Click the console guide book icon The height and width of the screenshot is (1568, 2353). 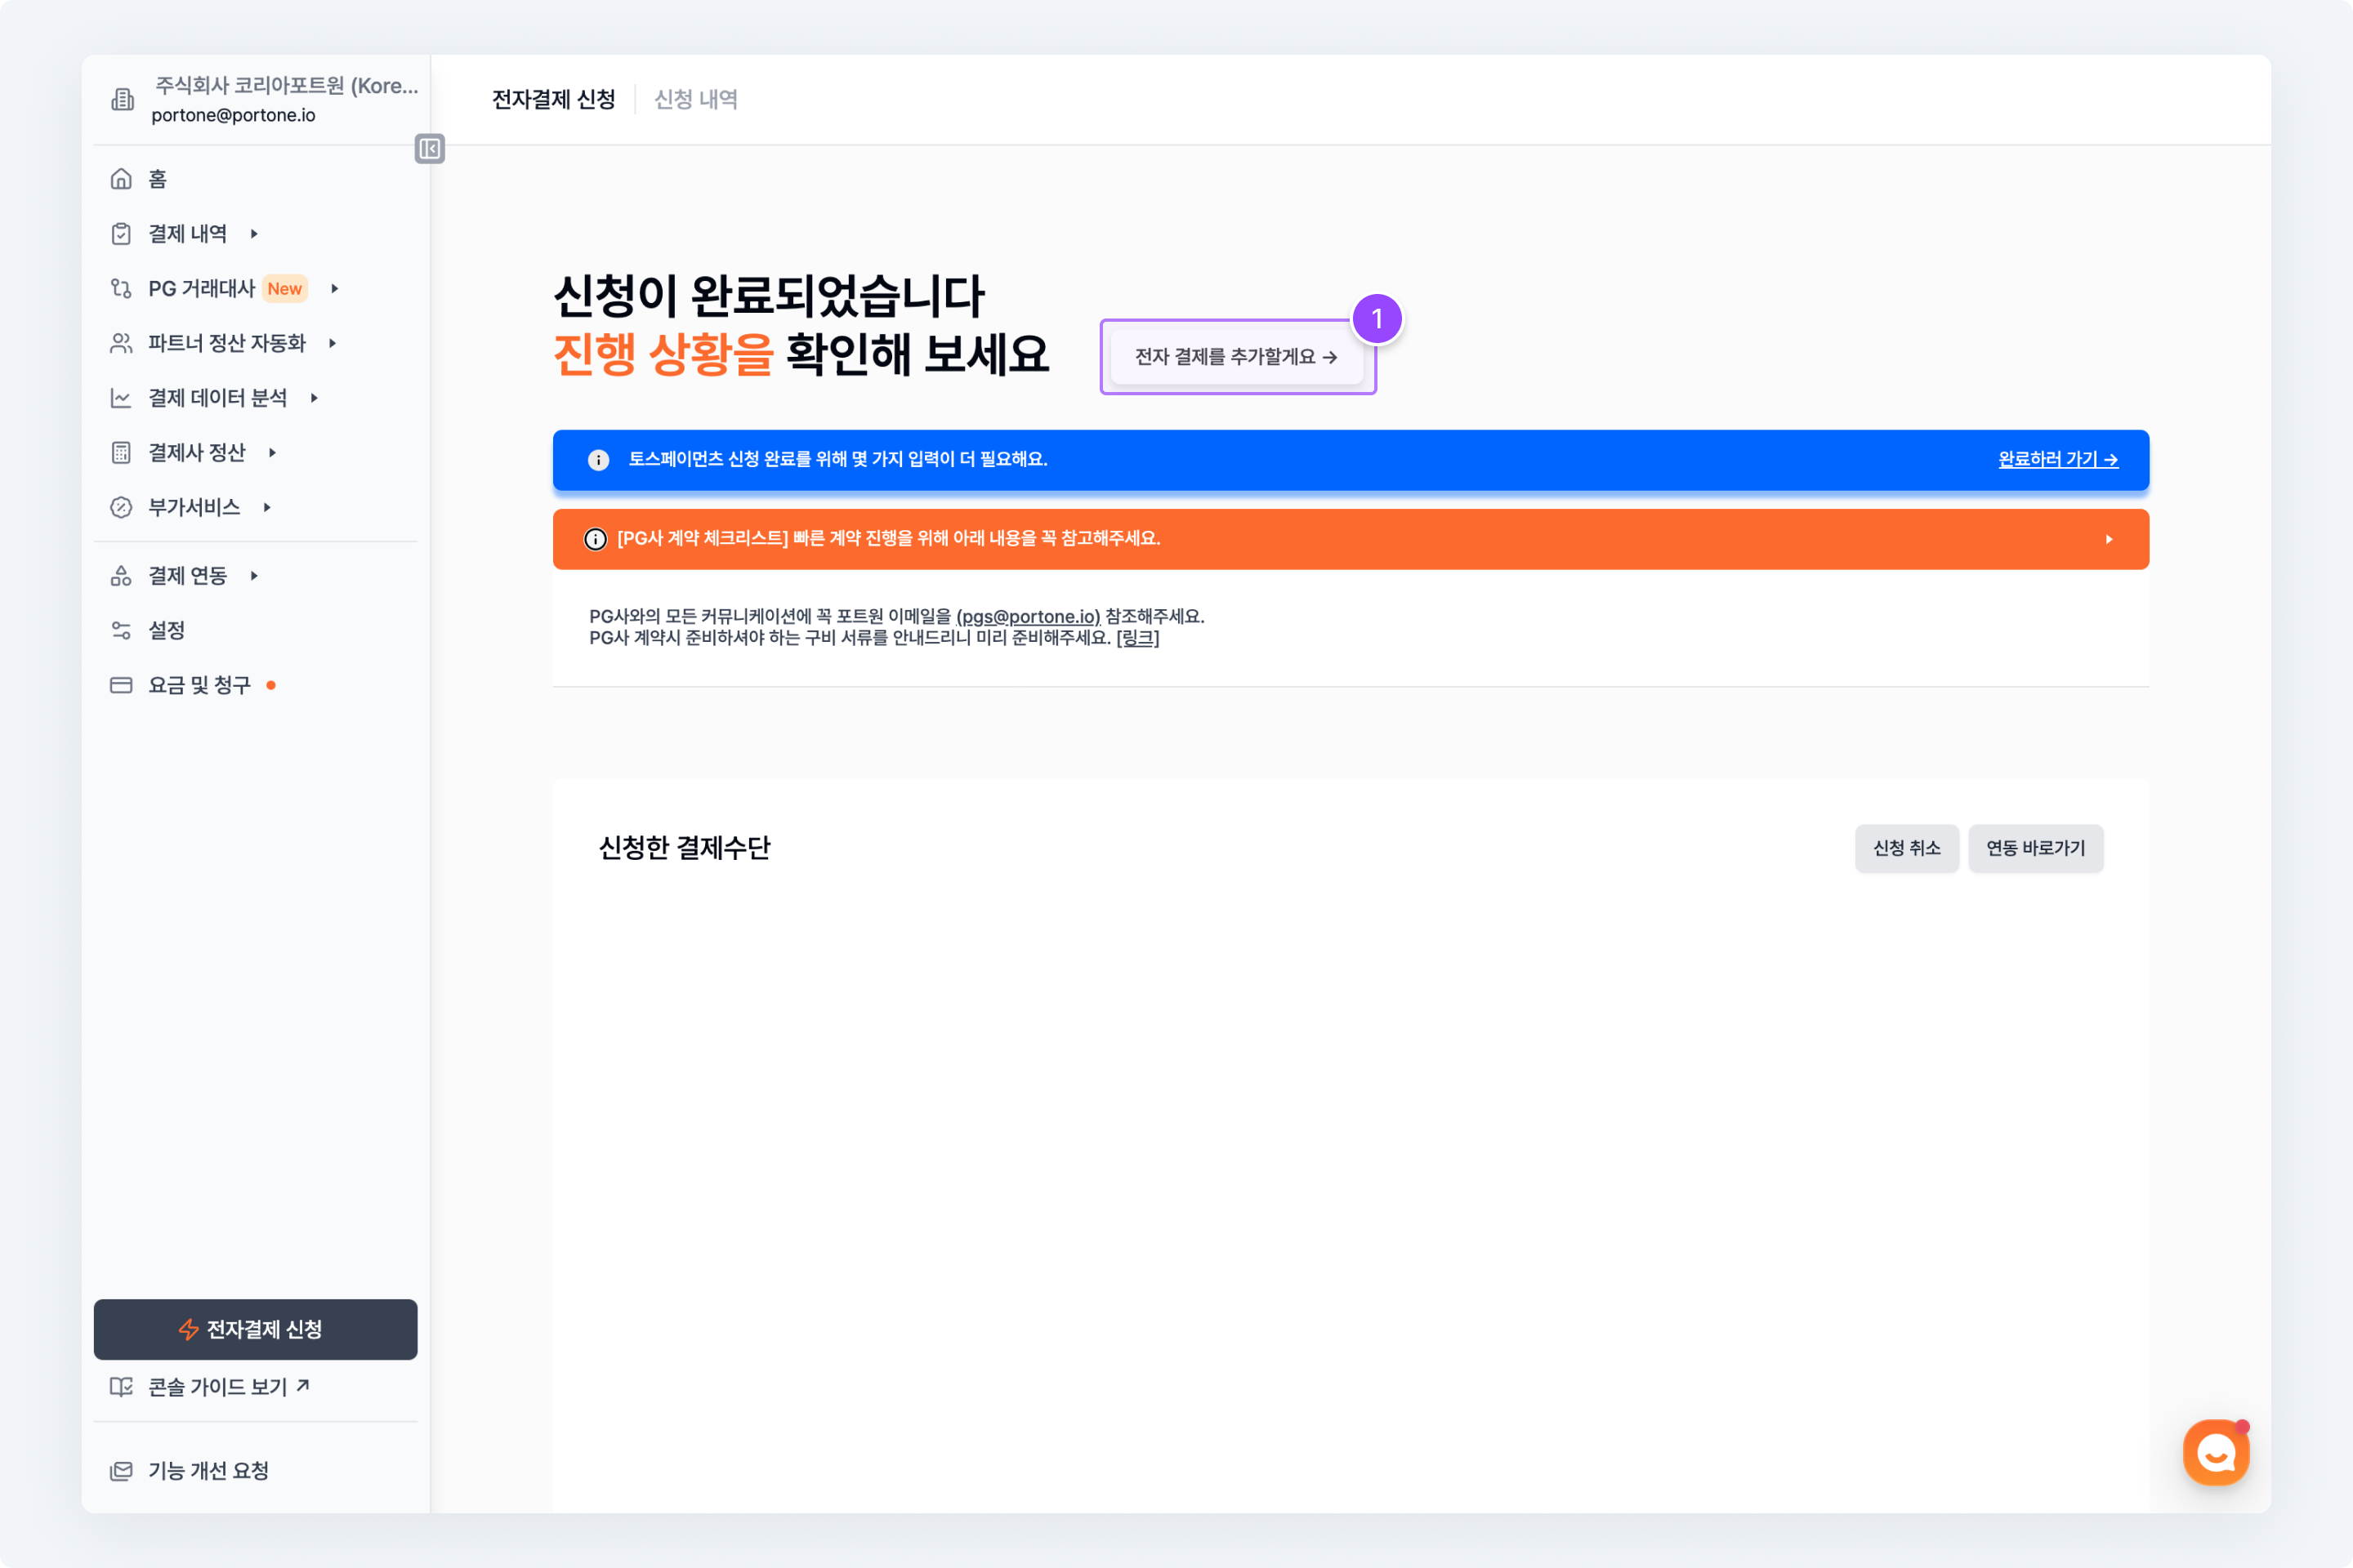(121, 1387)
